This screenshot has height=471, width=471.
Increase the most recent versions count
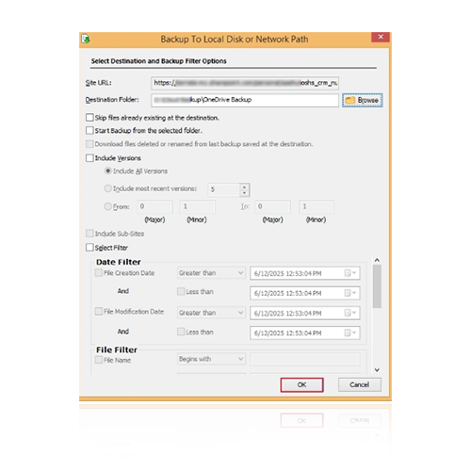(244, 187)
